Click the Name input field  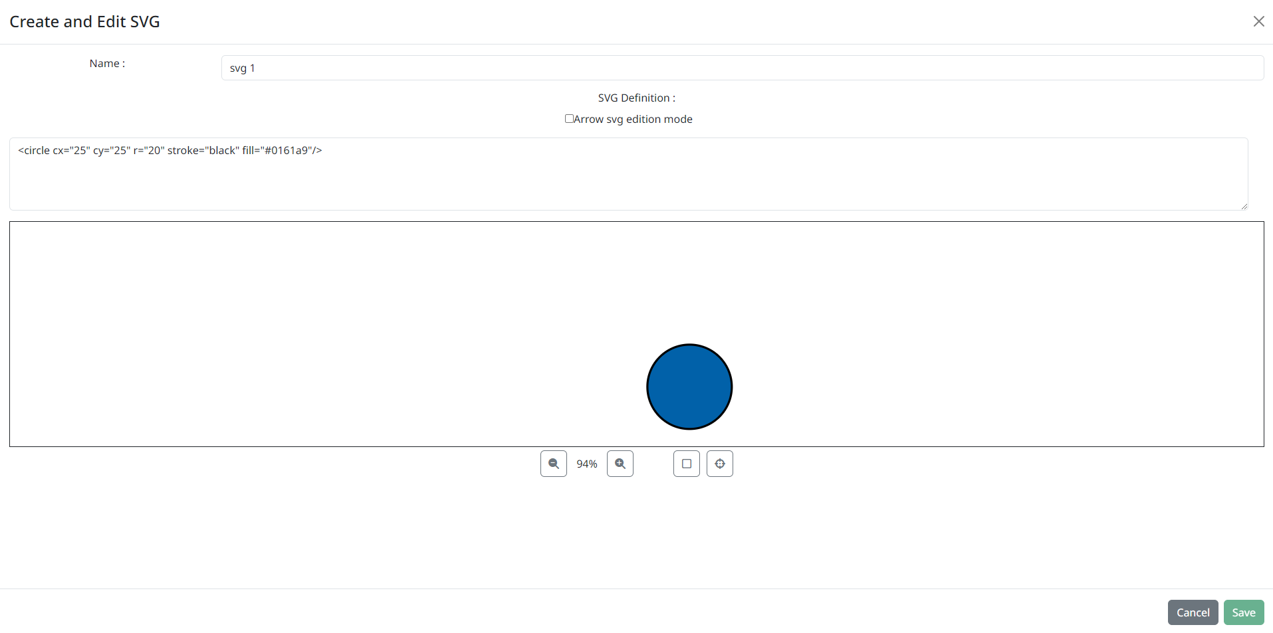click(x=742, y=68)
